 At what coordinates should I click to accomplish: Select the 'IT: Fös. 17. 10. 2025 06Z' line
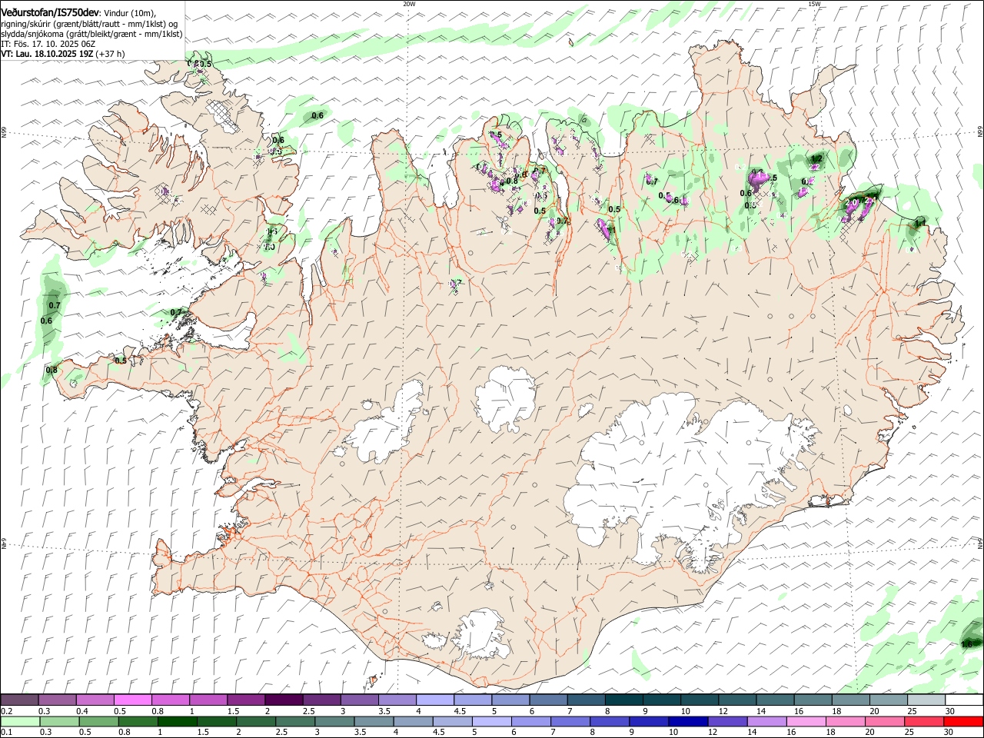pos(48,45)
